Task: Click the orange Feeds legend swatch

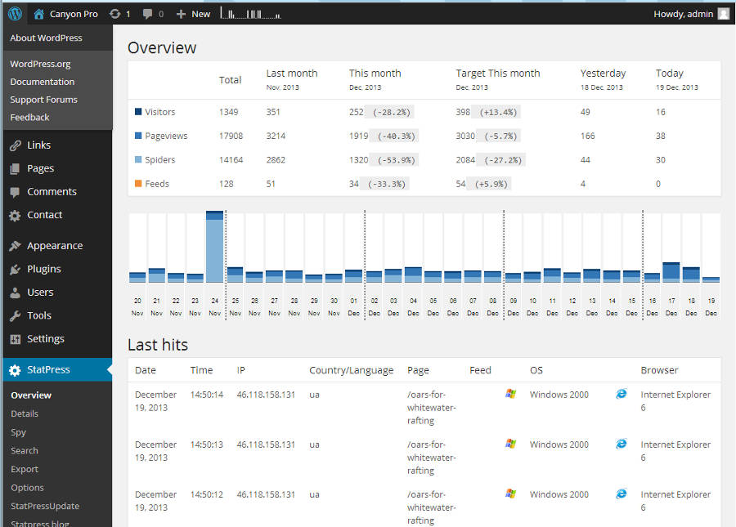Action: 138,184
